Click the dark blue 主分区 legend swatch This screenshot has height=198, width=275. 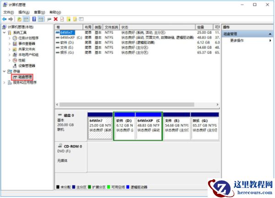(74, 187)
